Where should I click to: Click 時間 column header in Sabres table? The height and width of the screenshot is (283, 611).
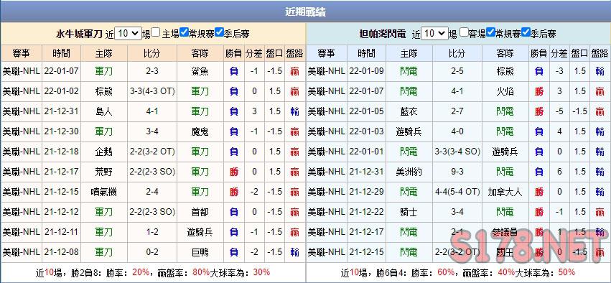pos(62,53)
